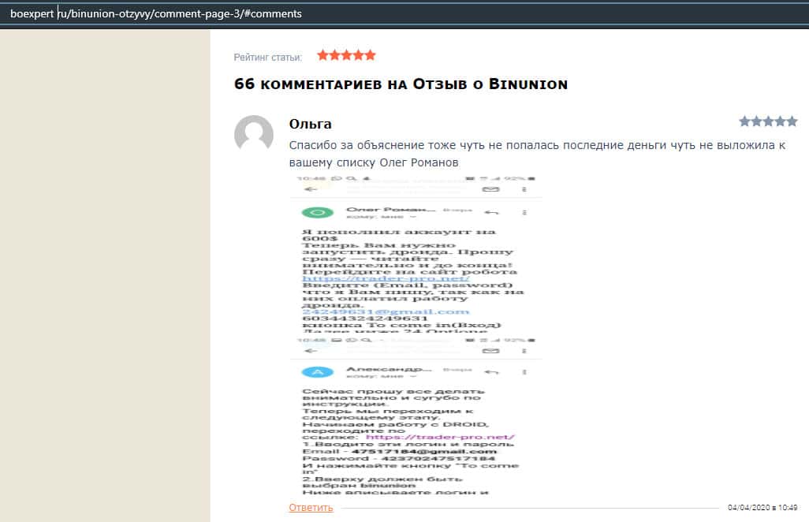
Task: Click reply arrow next to Олег Роман sender
Action: click(x=492, y=213)
